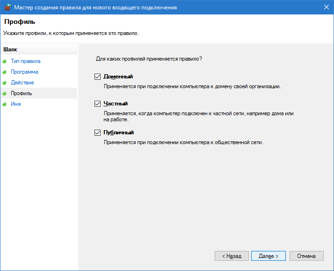The image size is (334, 271).
Task: Click the 'Шаги:' header
Action: click(10, 49)
